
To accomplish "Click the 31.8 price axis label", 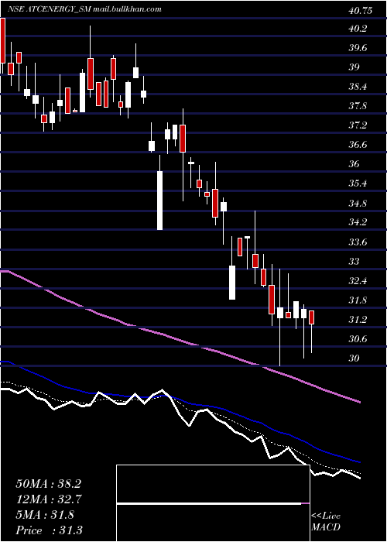I will coord(358,300).
